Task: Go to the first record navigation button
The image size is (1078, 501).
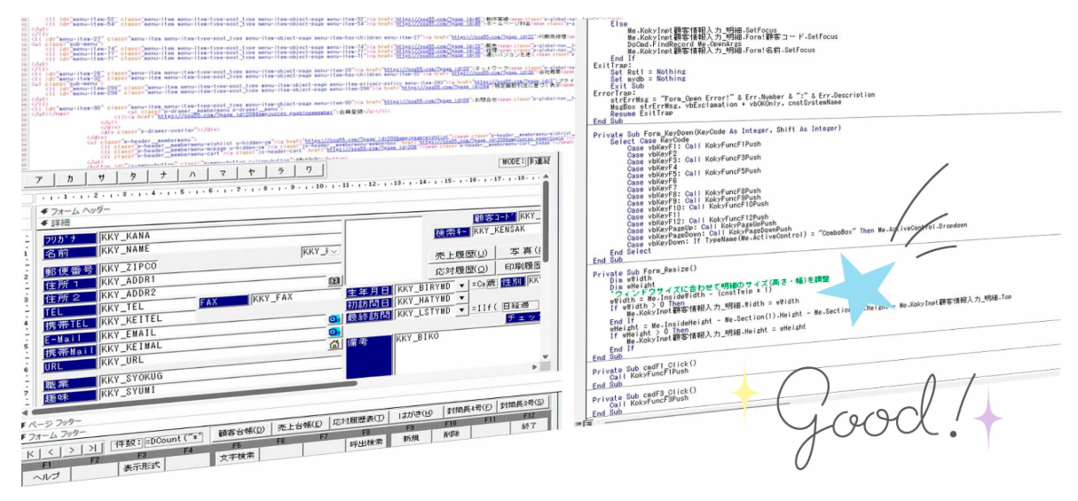Action: [31, 451]
